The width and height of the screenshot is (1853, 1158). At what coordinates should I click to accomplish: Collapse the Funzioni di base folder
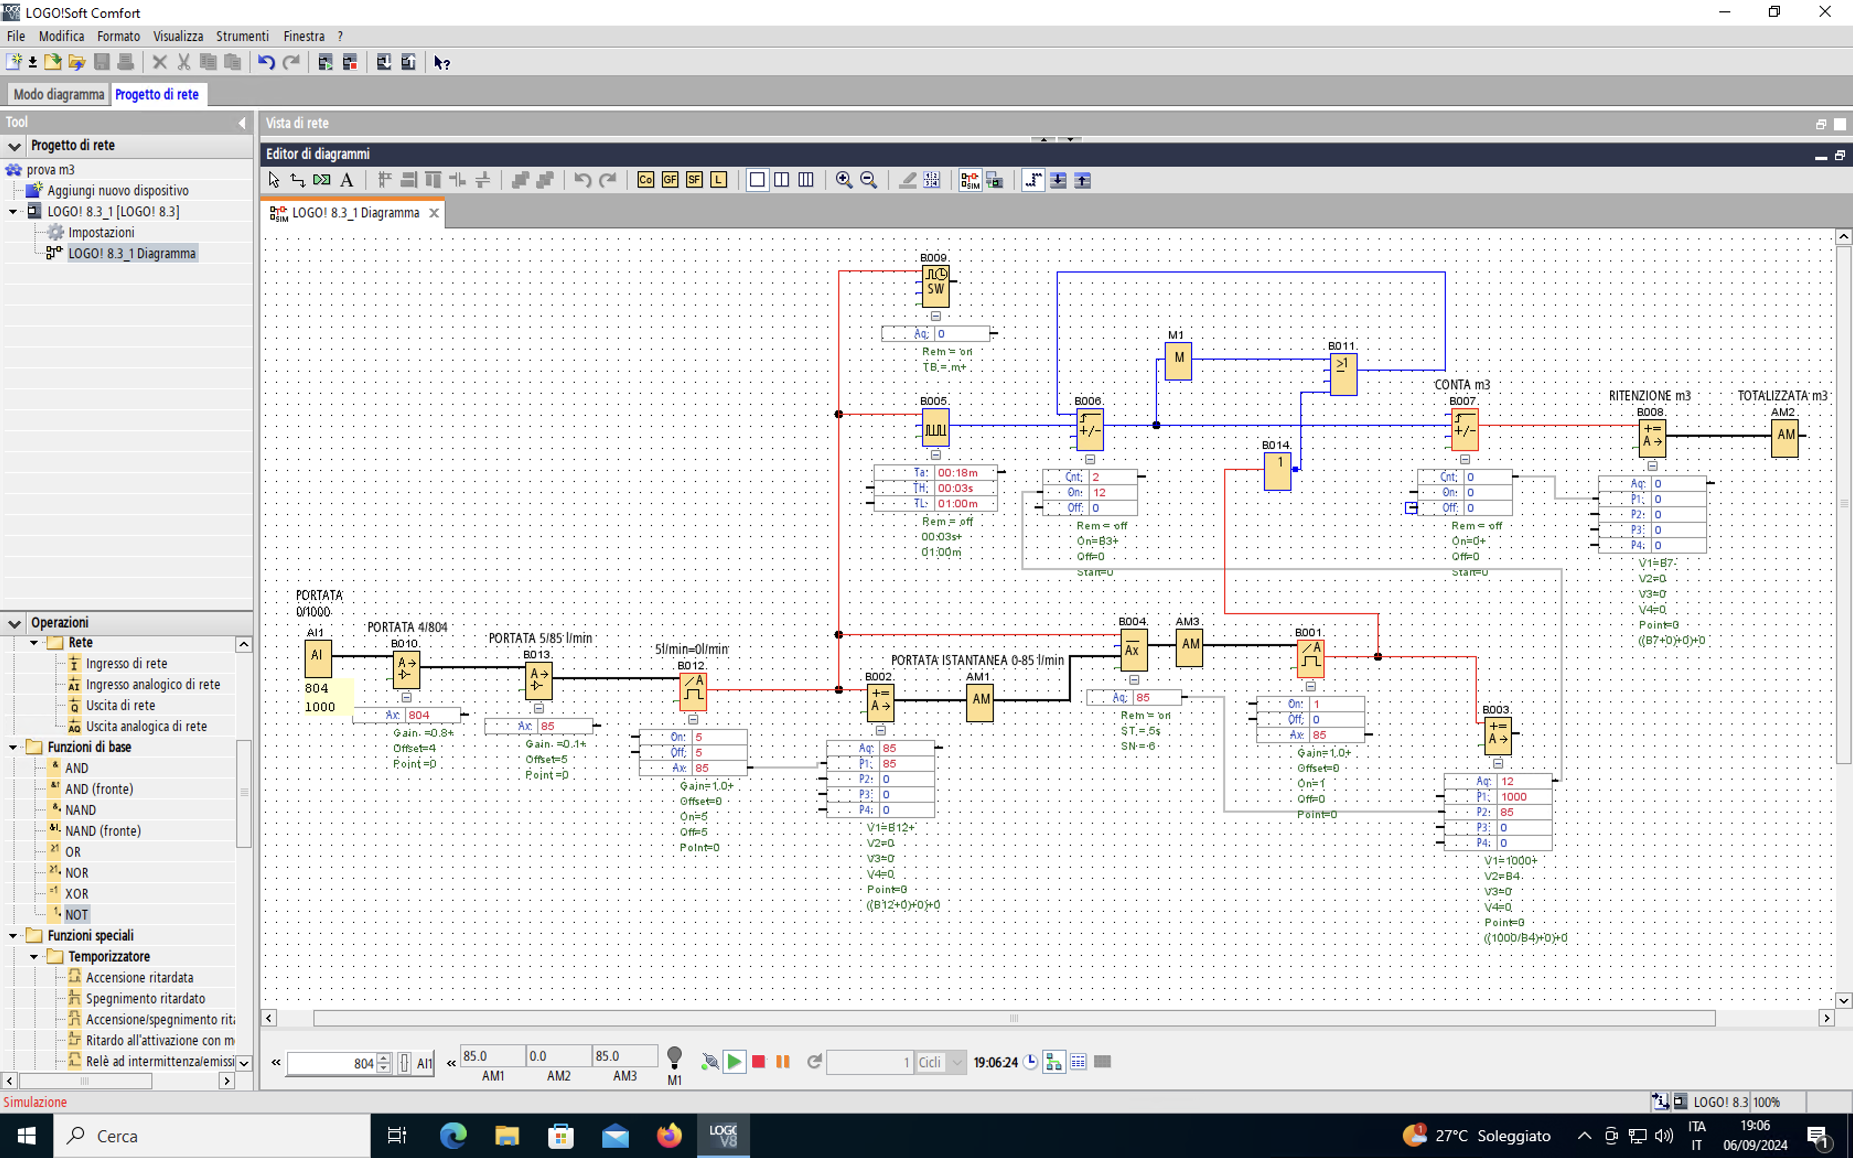tap(13, 747)
